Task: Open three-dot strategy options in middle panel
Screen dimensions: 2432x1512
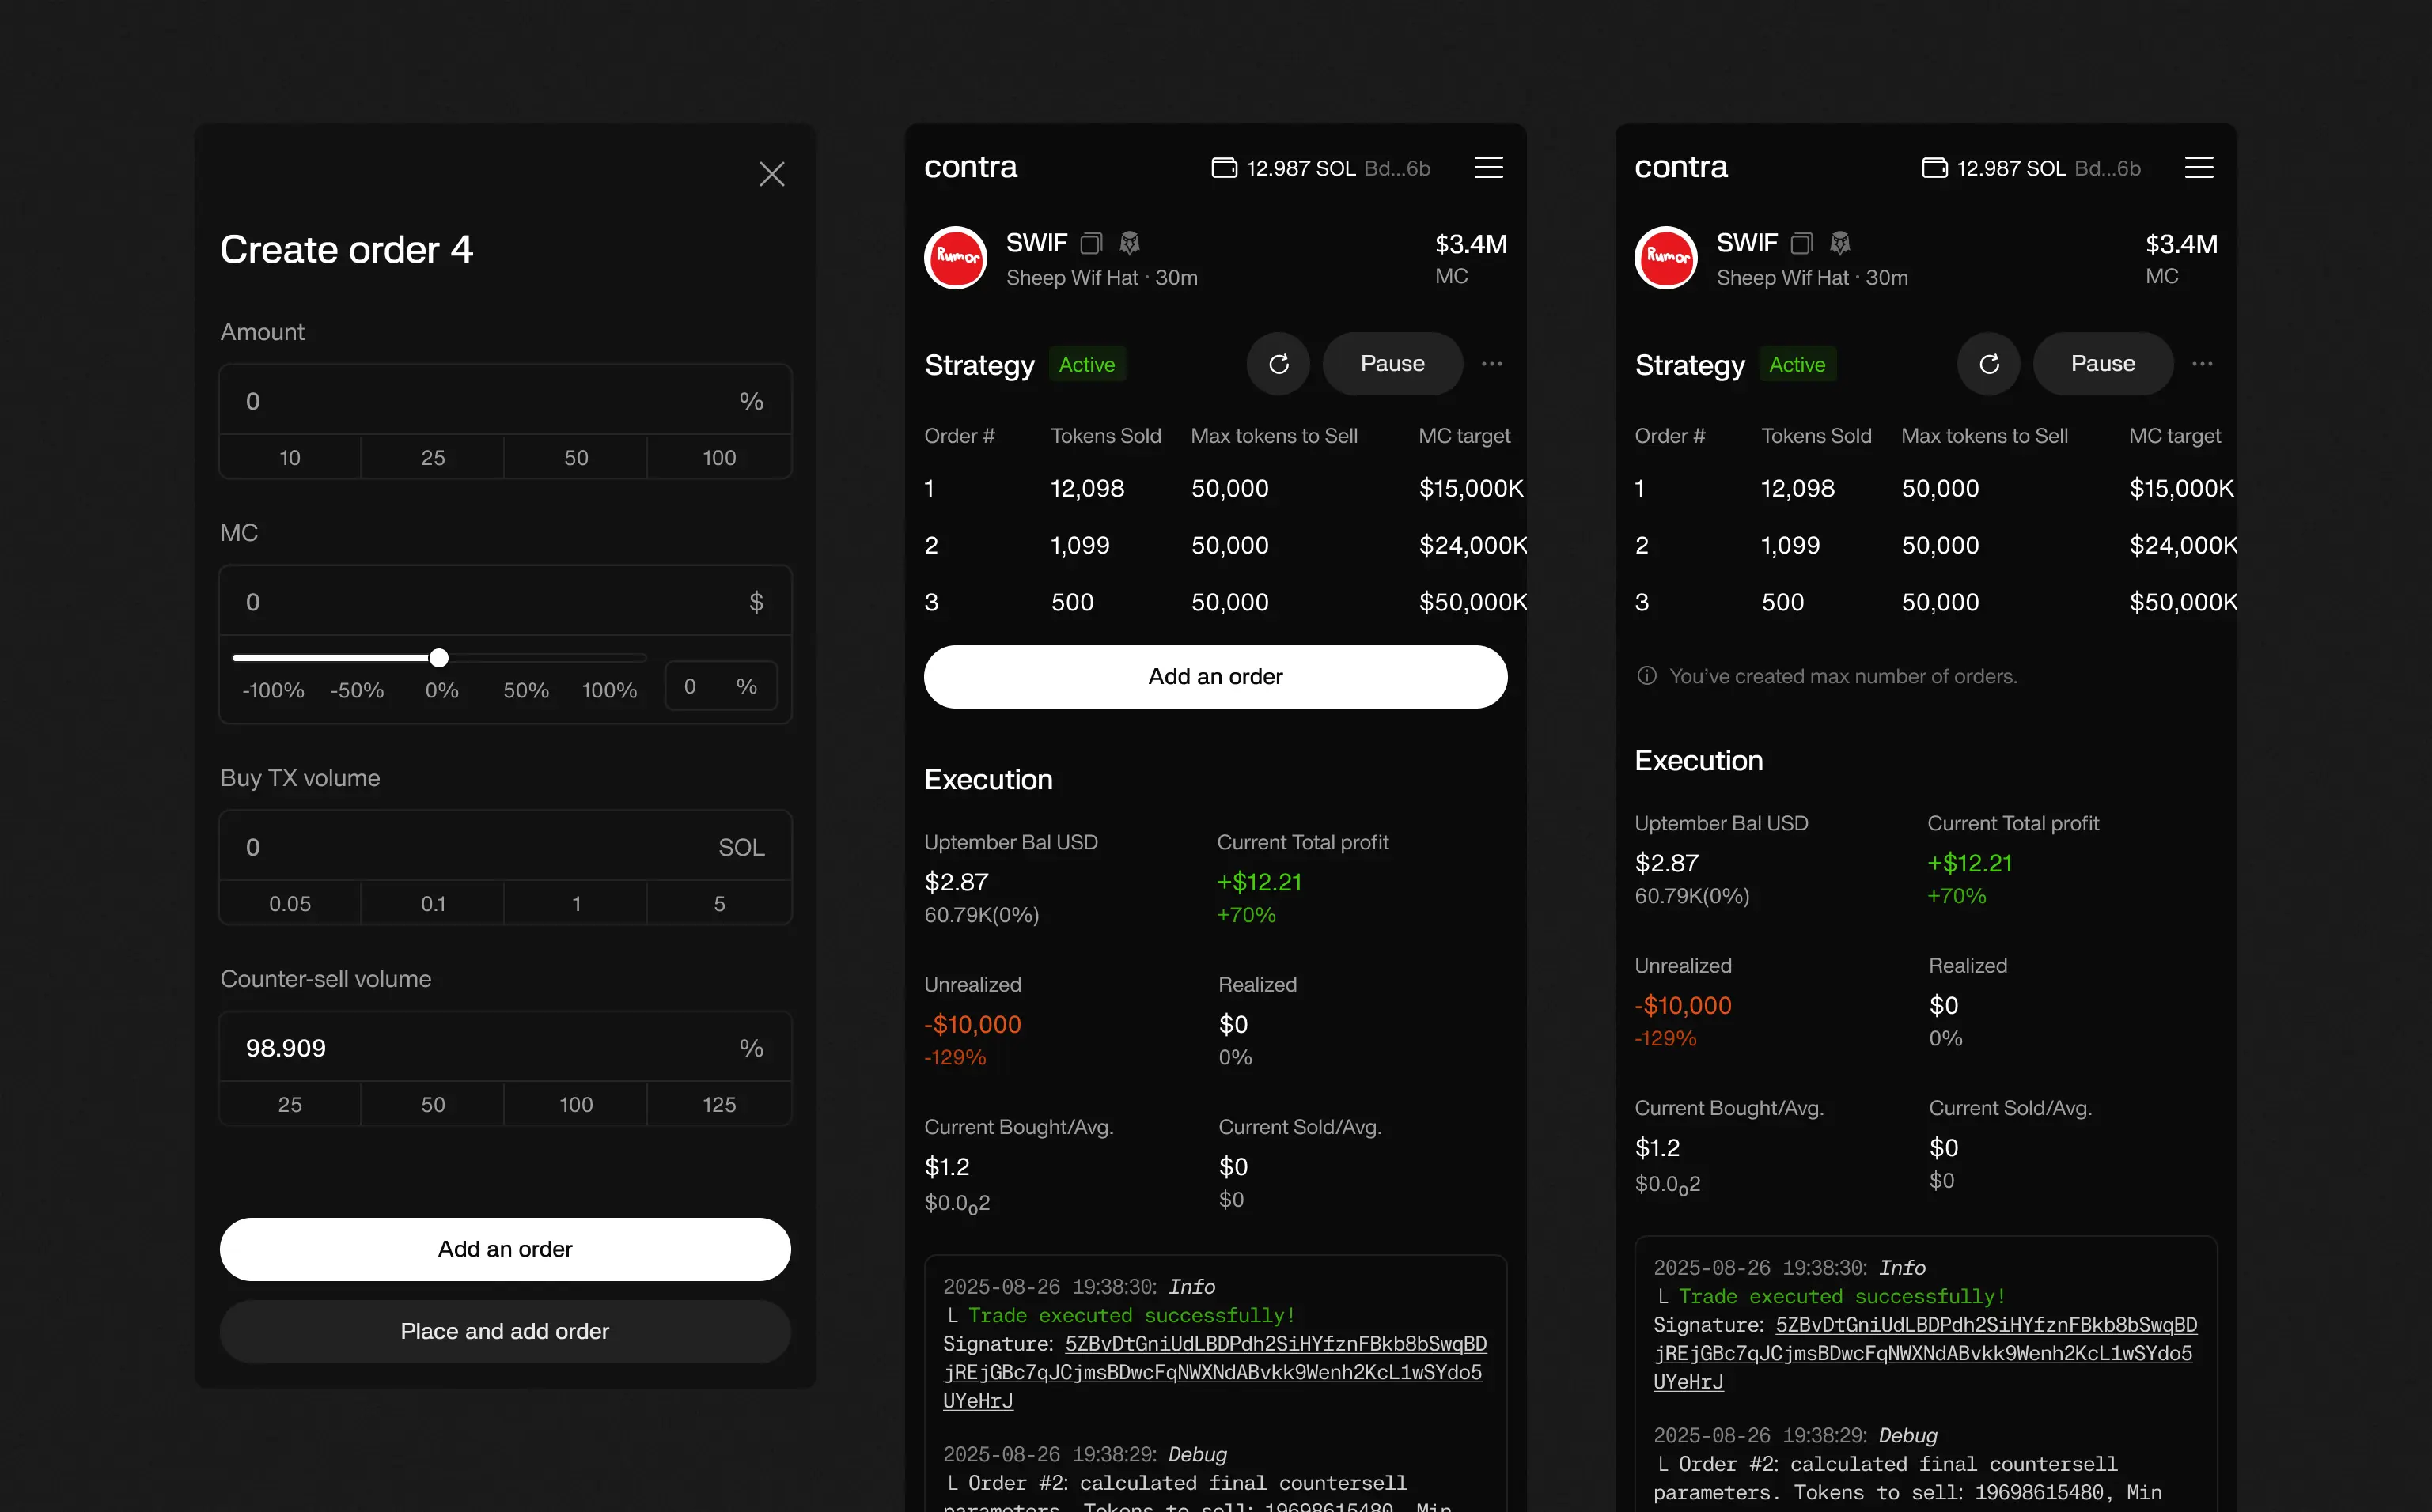Action: pos(1491,364)
